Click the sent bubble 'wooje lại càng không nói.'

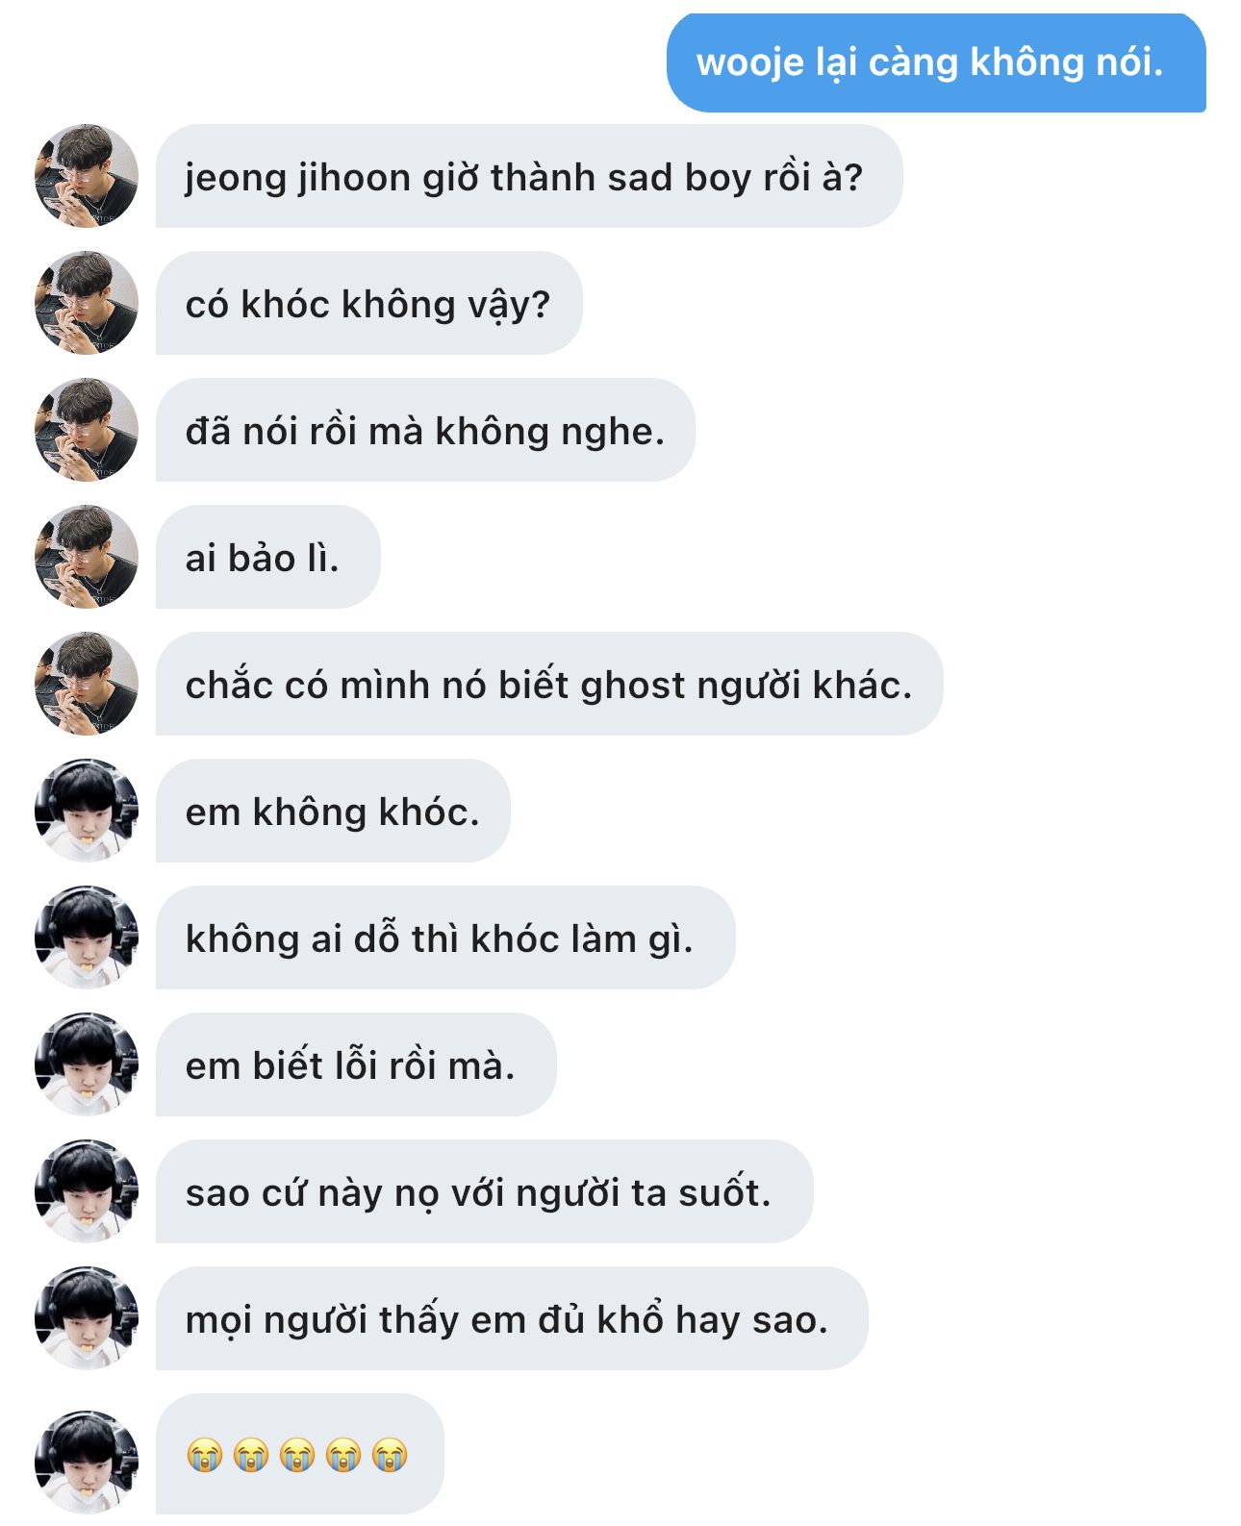click(936, 63)
